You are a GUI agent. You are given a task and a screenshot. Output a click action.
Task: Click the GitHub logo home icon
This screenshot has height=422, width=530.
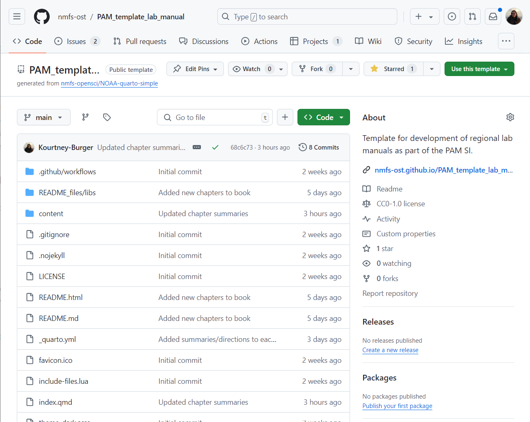coord(41,16)
